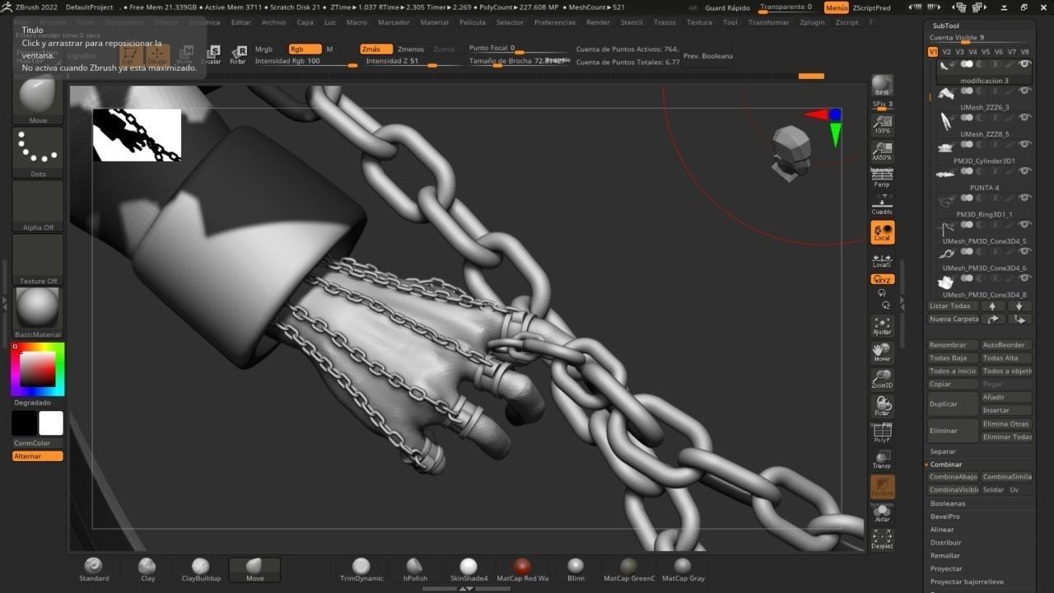Click the Mover hand icon
Image resolution: width=1054 pixels, height=593 pixels.
882,353
